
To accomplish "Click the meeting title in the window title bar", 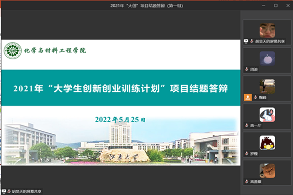I will point(146,5).
